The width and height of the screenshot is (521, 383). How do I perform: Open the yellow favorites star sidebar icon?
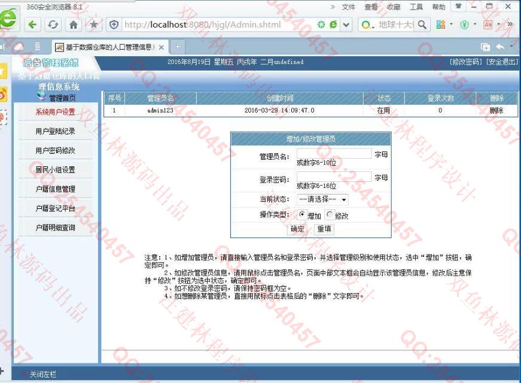click(3, 71)
